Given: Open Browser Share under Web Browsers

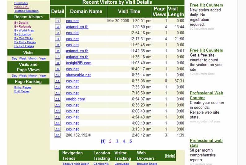Looking at the screenshot, I should click(147, 163).
